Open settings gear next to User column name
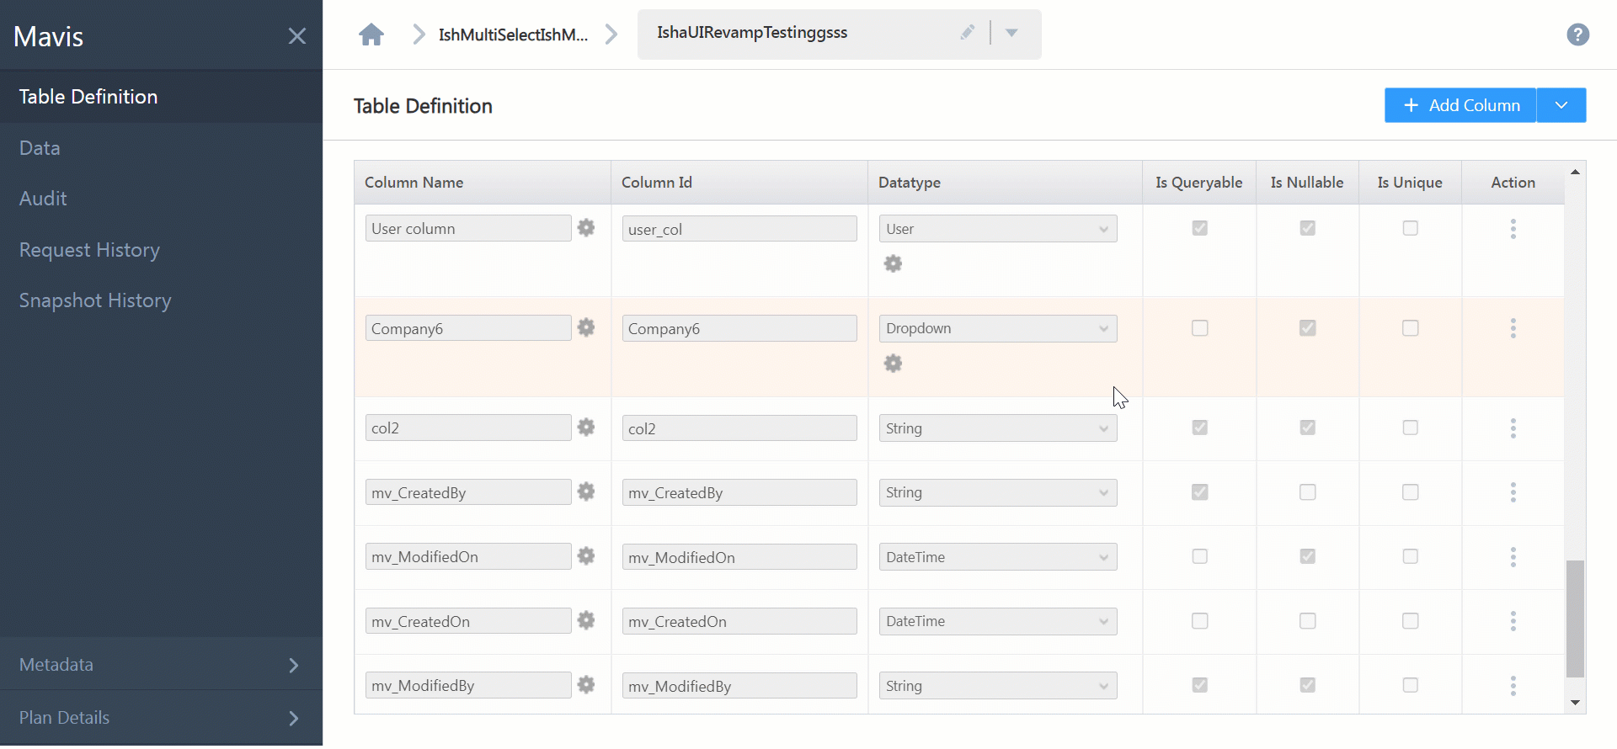 coord(586,228)
